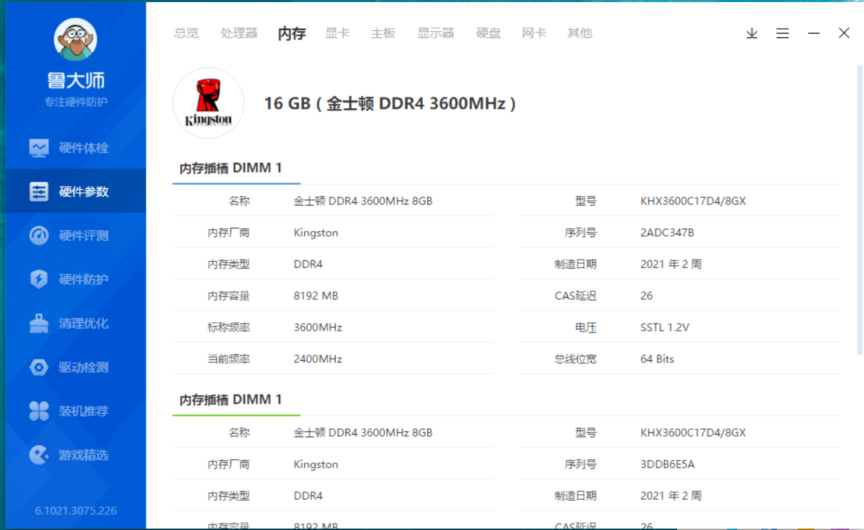This screenshot has width=864, height=530.
Task: Click the 清理优化 broom icon
Action: (39, 324)
